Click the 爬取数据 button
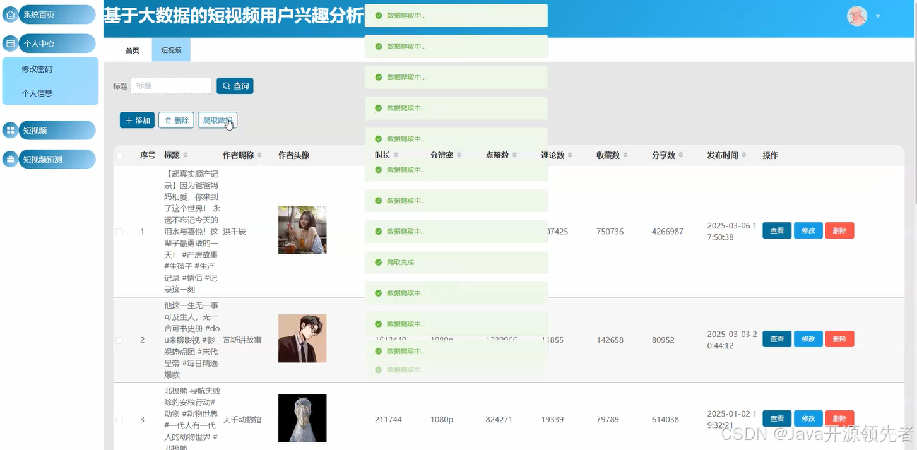 218,120
